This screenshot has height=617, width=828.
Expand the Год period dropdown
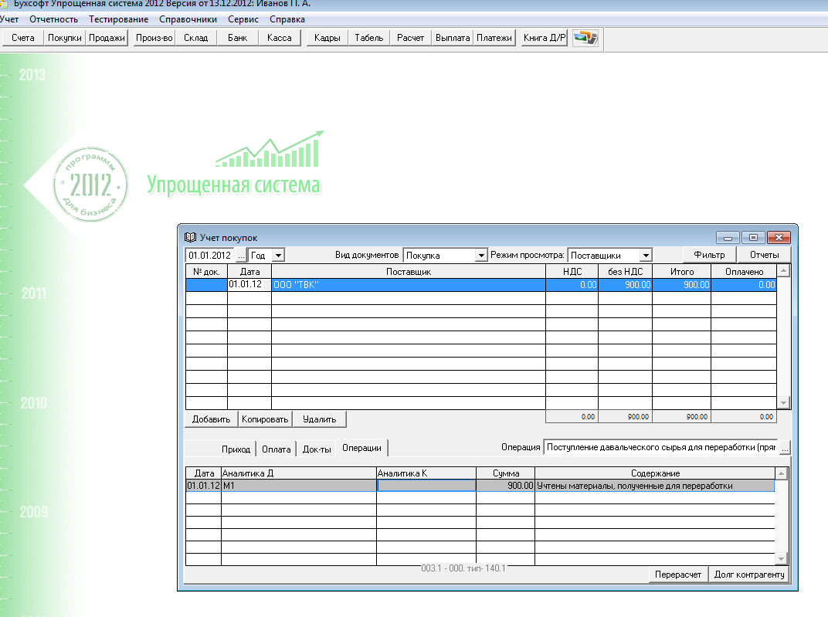coord(278,256)
